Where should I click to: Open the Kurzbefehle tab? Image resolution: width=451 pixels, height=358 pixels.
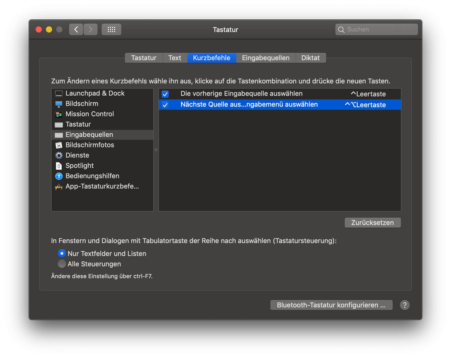pyautogui.click(x=212, y=58)
